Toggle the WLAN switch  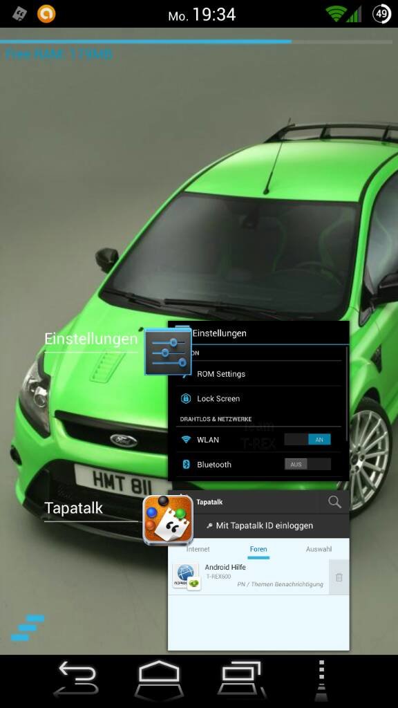[x=307, y=439]
